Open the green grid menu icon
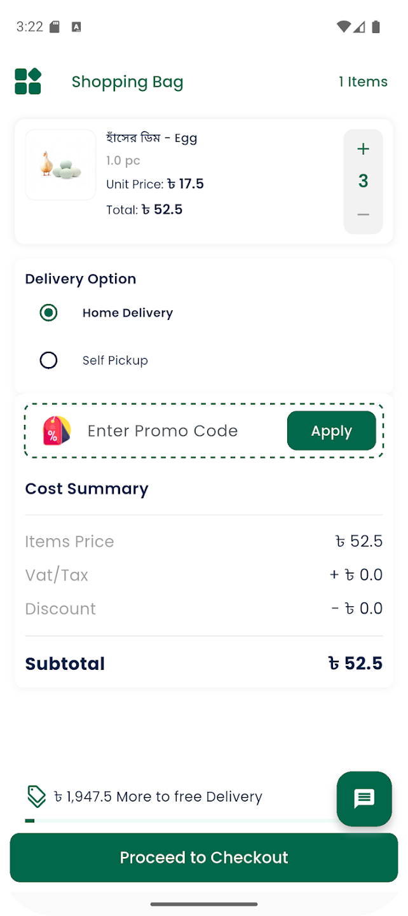Image resolution: width=408 pixels, height=916 pixels. click(x=28, y=81)
